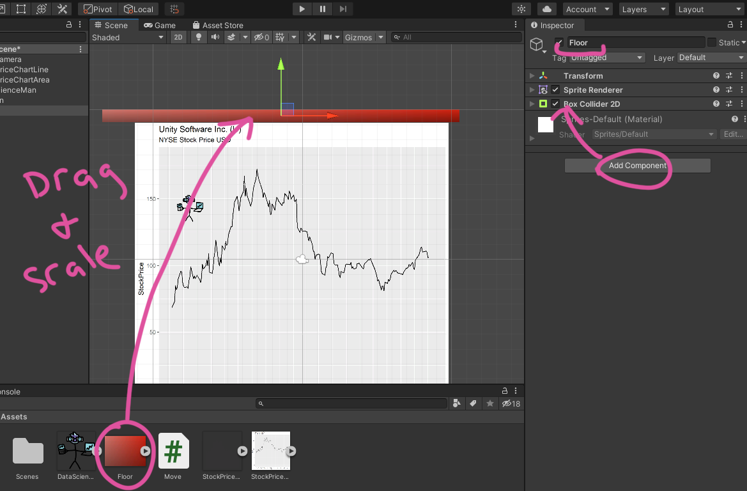Expand the Transform component

[532, 76]
